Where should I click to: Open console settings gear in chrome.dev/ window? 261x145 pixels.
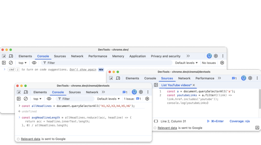pyautogui.click(x=222, y=63)
